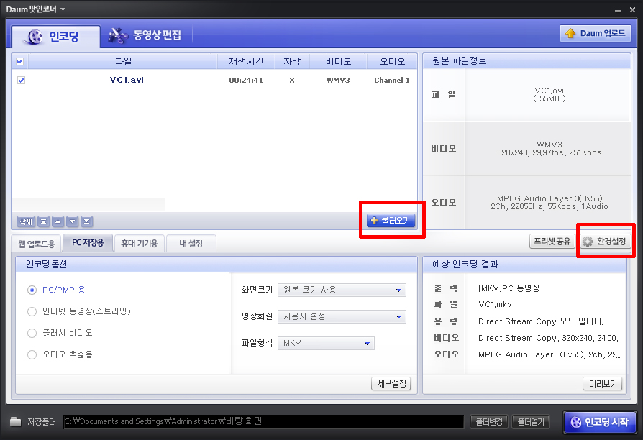Move selected file up one position
Screen dimensions: 643x440
click(58, 221)
